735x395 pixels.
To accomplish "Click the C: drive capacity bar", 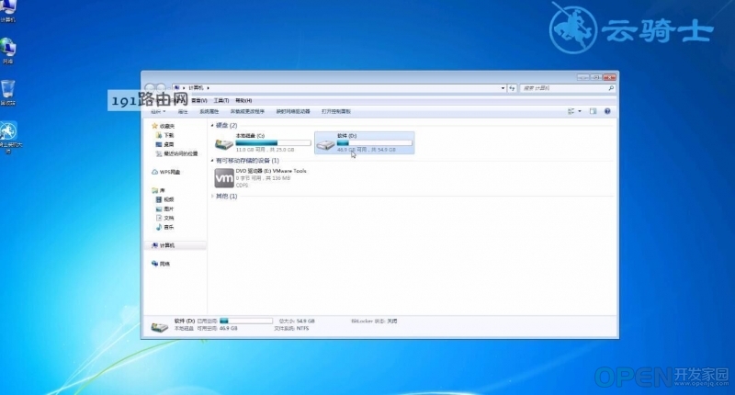I will click(273, 143).
